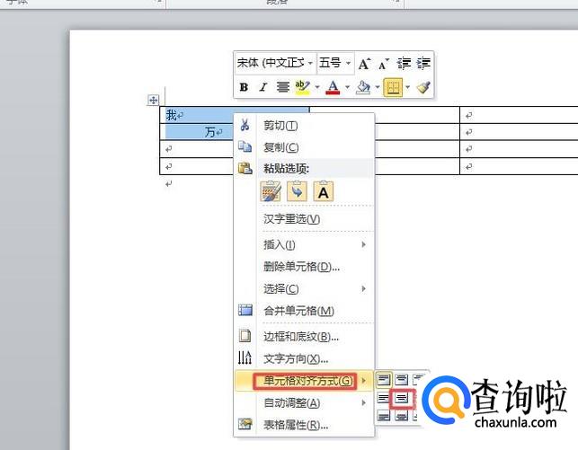The height and width of the screenshot is (450, 578).
Task: Expand the borders dropdown arrow
Action: point(407,87)
